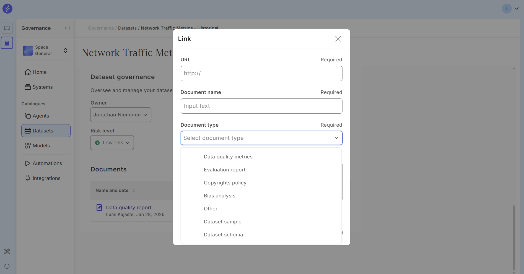Click the Data quality report link icon
Viewport: 524px width, 274px height.
[99, 208]
